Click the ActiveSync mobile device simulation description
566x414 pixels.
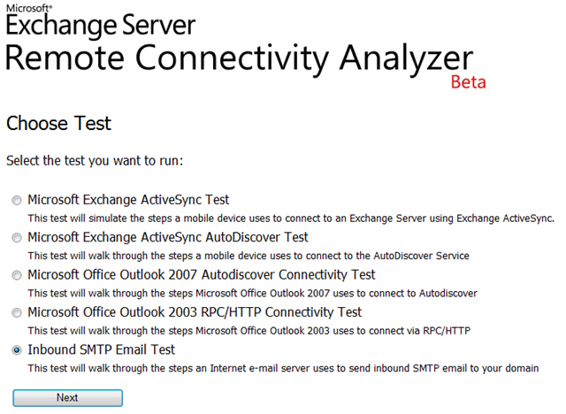[291, 218]
